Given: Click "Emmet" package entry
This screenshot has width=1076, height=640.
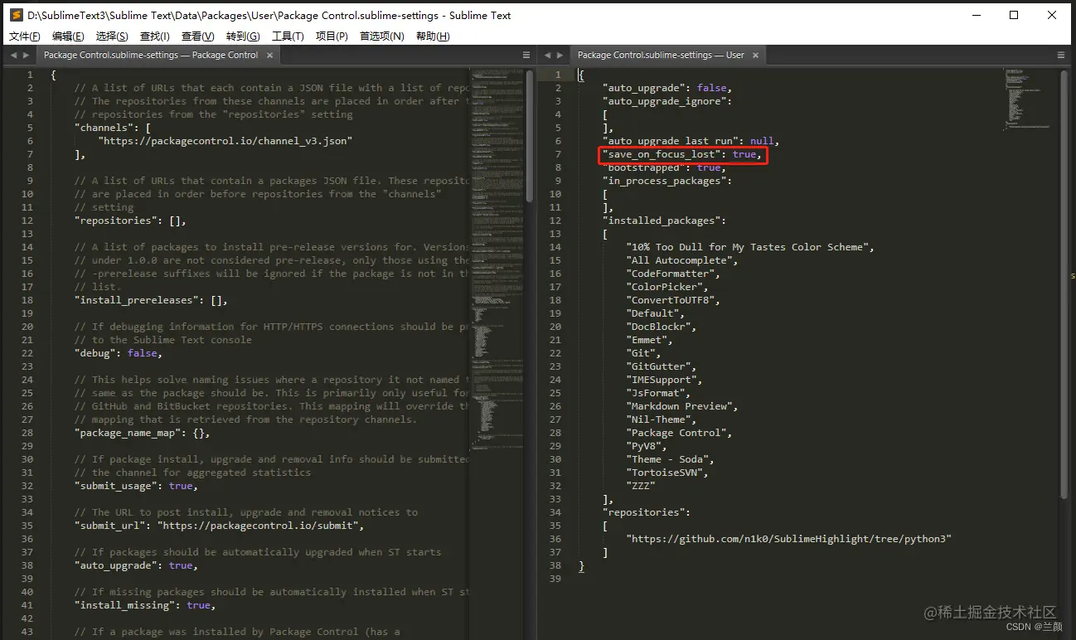Looking at the screenshot, I should click(650, 340).
